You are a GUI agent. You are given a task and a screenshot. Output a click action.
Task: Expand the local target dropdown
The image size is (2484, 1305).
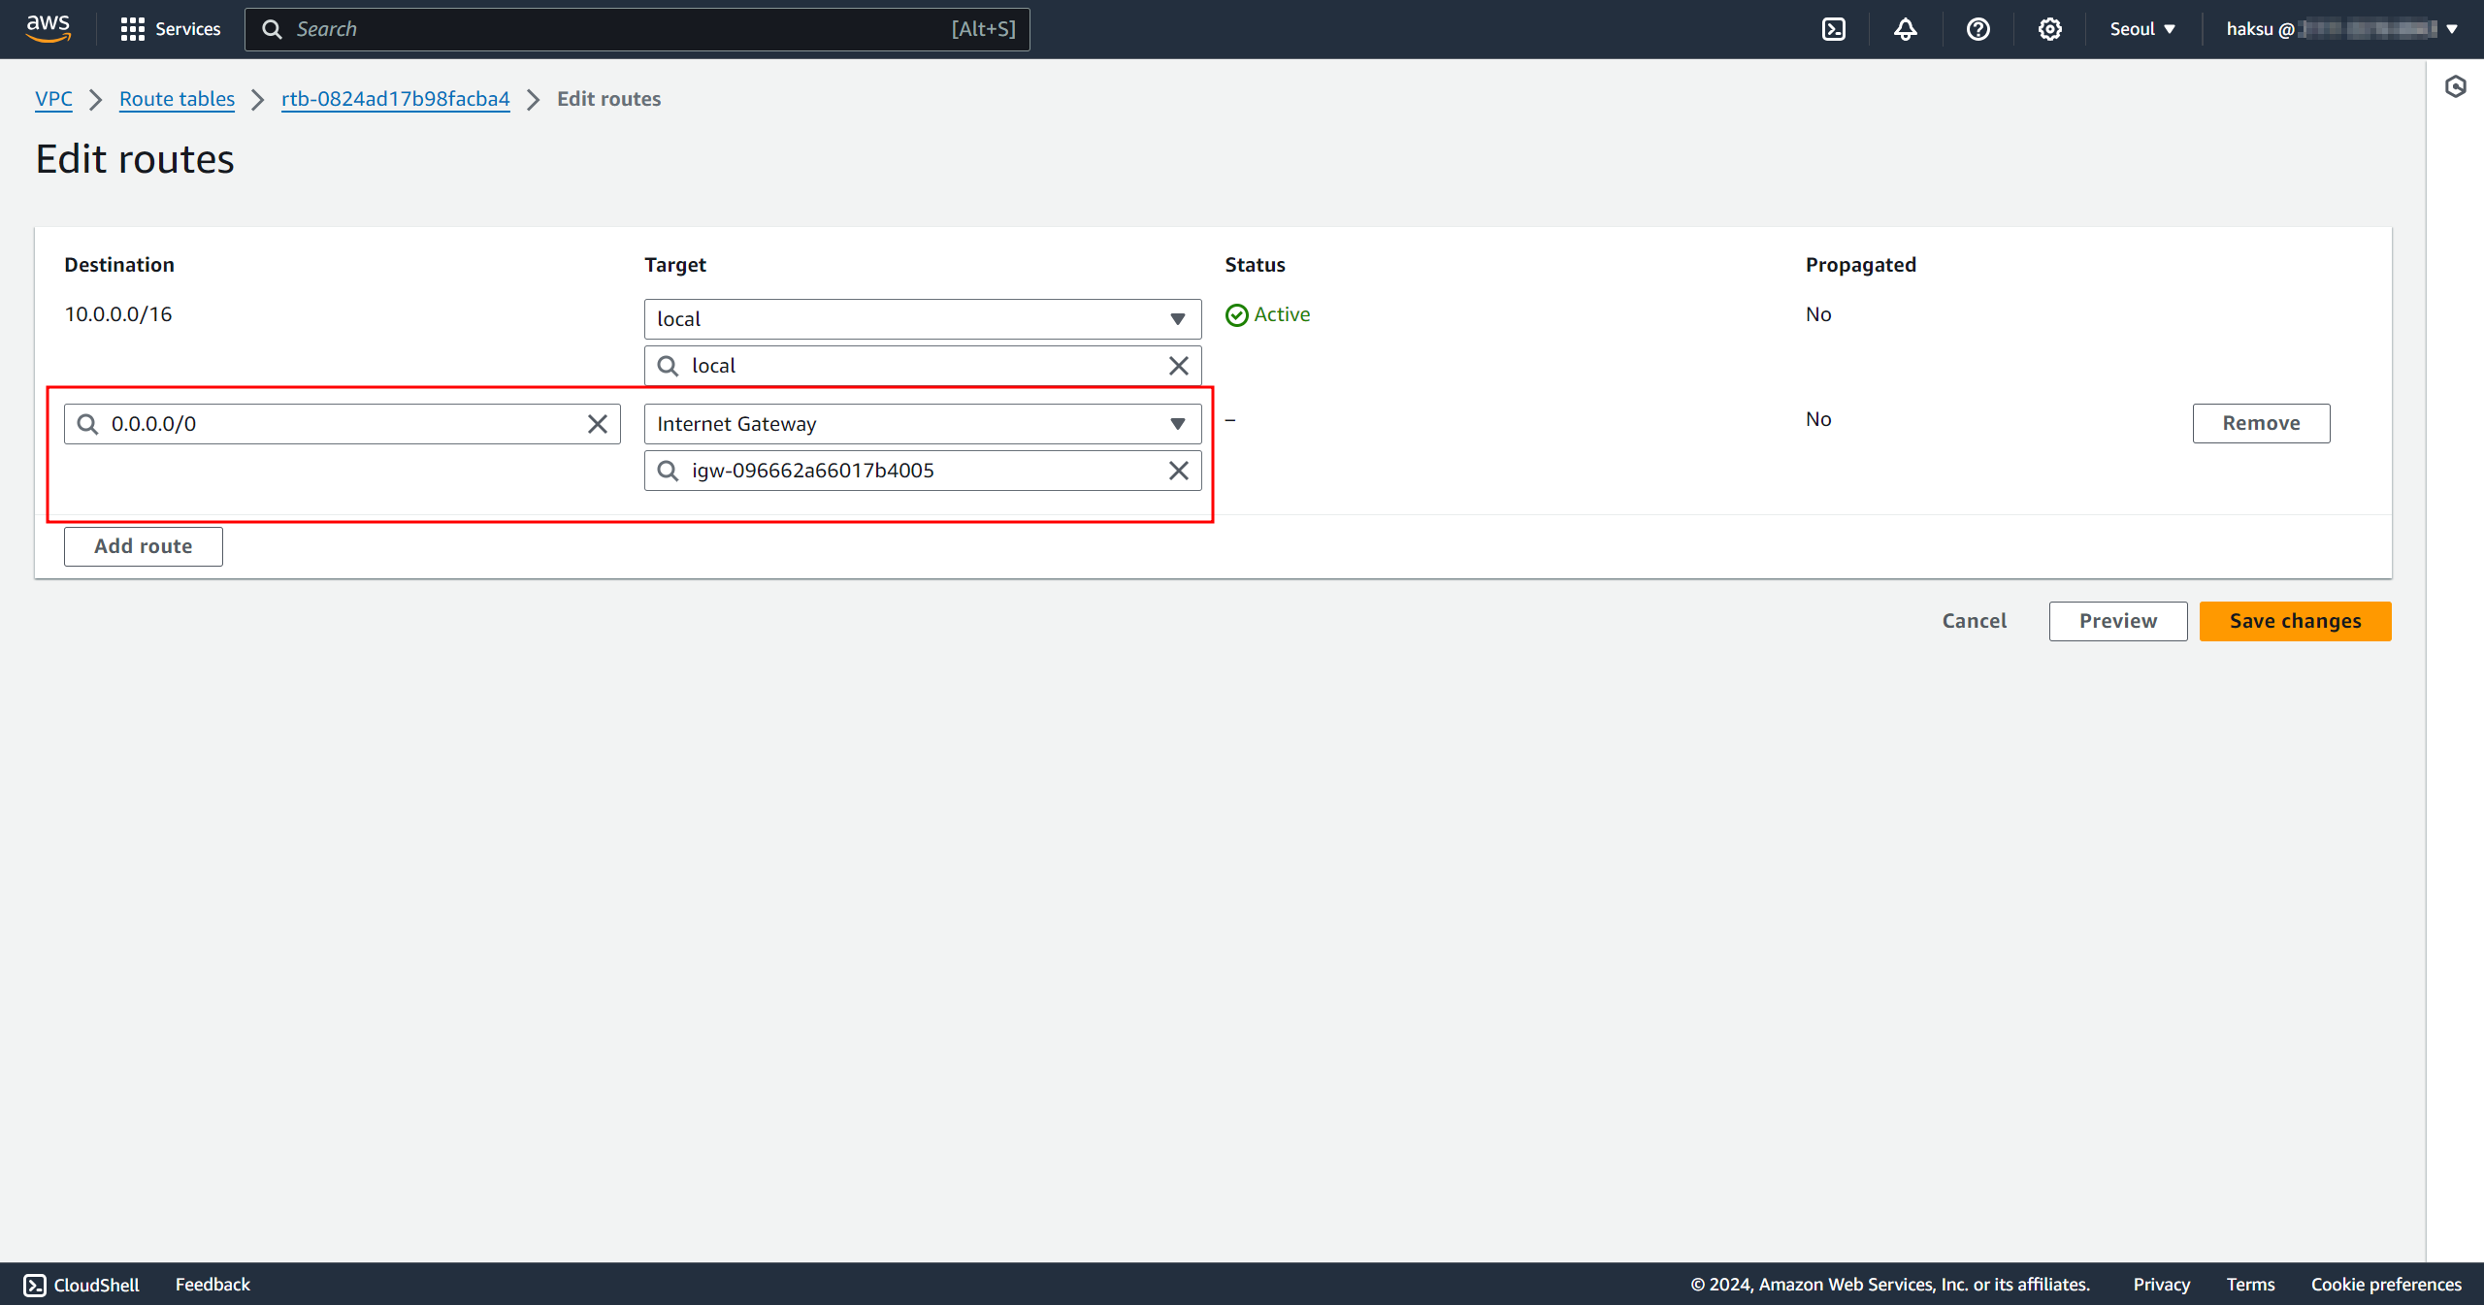(x=922, y=319)
